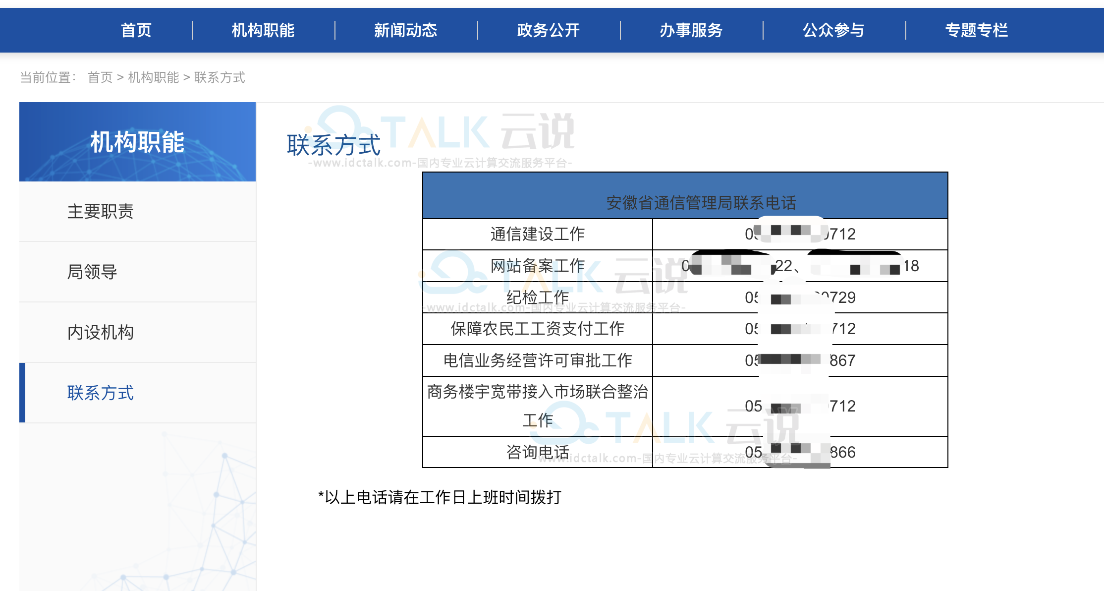The image size is (1104, 591).
Task: Click the note *以上电话请在工作日上班时间拨打
Action: point(440,497)
